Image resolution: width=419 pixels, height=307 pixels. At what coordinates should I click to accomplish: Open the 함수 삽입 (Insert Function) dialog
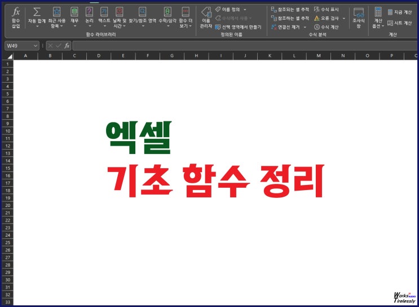pos(16,17)
